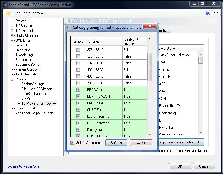The height and width of the screenshot is (174, 223).
Task: Select the Boomerang station
Action: click(167, 113)
